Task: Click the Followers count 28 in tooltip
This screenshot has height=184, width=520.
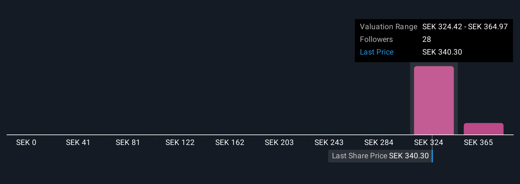Action: click(426, 39)
